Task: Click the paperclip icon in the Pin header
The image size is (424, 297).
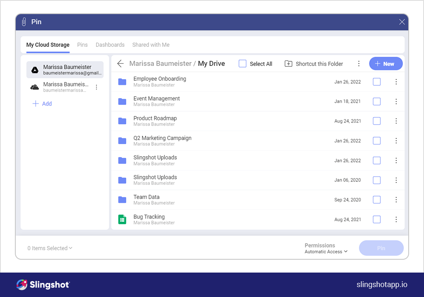Action: click(x=24, y=22)
